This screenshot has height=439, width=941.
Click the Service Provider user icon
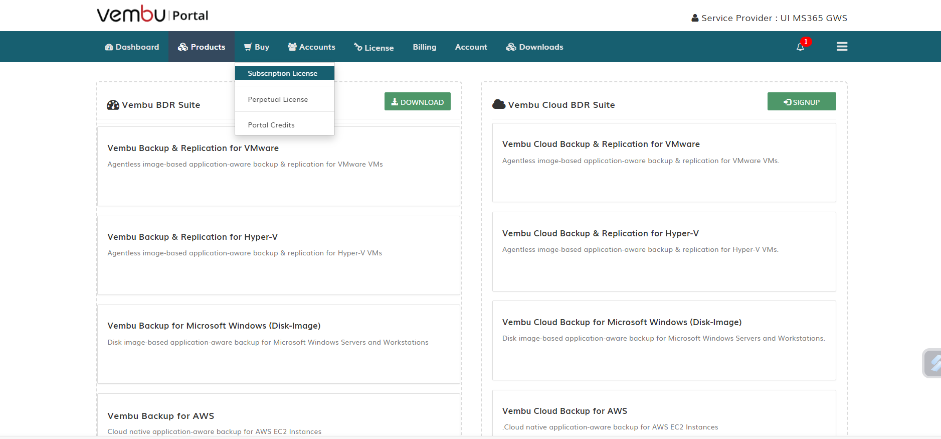[695, 18]
